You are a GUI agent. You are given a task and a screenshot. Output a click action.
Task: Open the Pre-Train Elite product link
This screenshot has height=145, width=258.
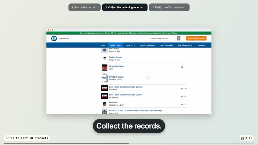(x=114, y=49)
